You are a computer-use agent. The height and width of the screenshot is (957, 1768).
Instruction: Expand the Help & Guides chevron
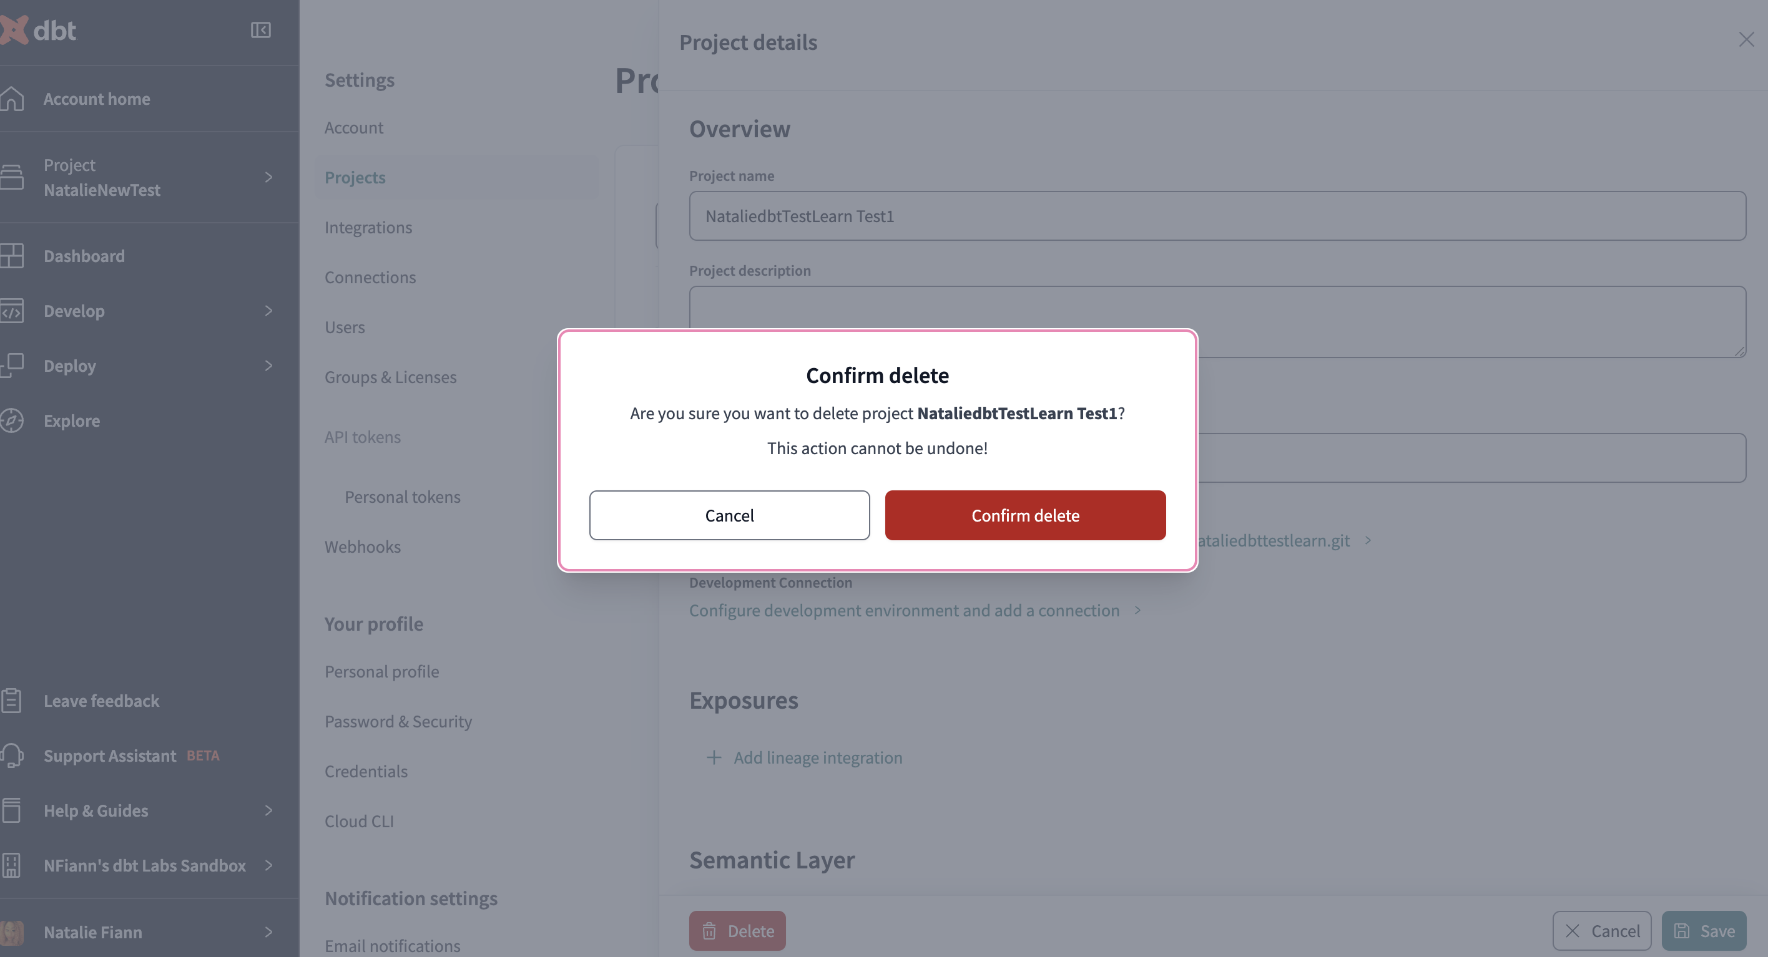coord(269,810)
